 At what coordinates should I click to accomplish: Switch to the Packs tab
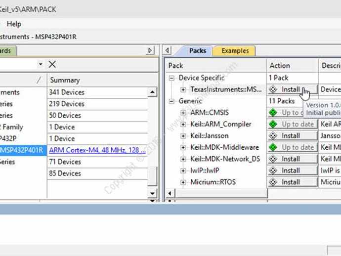coord(197,51)
